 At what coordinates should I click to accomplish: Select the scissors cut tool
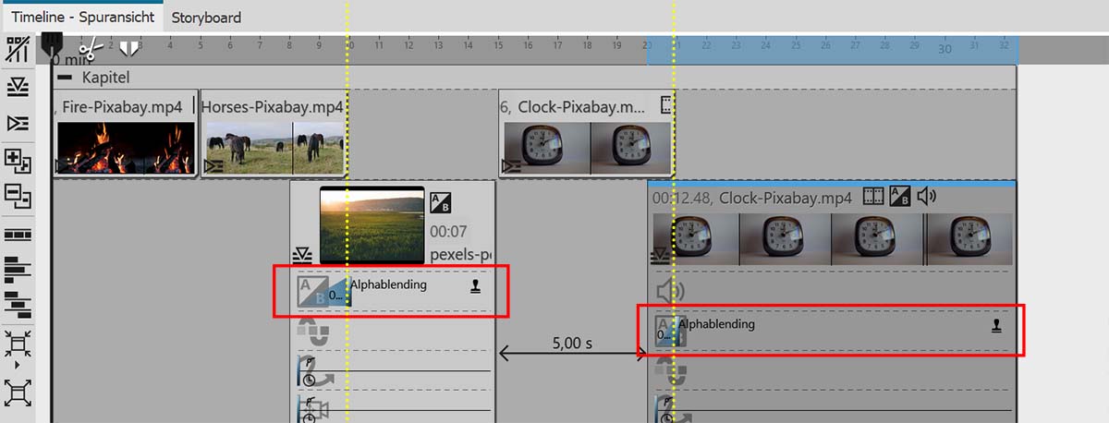[90, 48]
